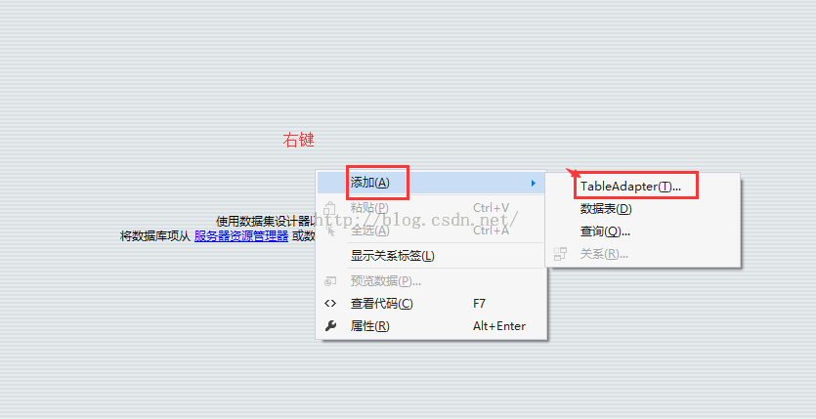Click the preview data icon beside 预览数据

pos(330,281)
